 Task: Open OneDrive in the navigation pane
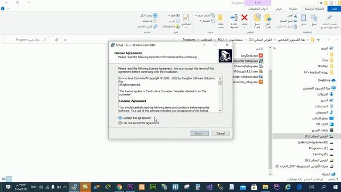click(326, 80)
